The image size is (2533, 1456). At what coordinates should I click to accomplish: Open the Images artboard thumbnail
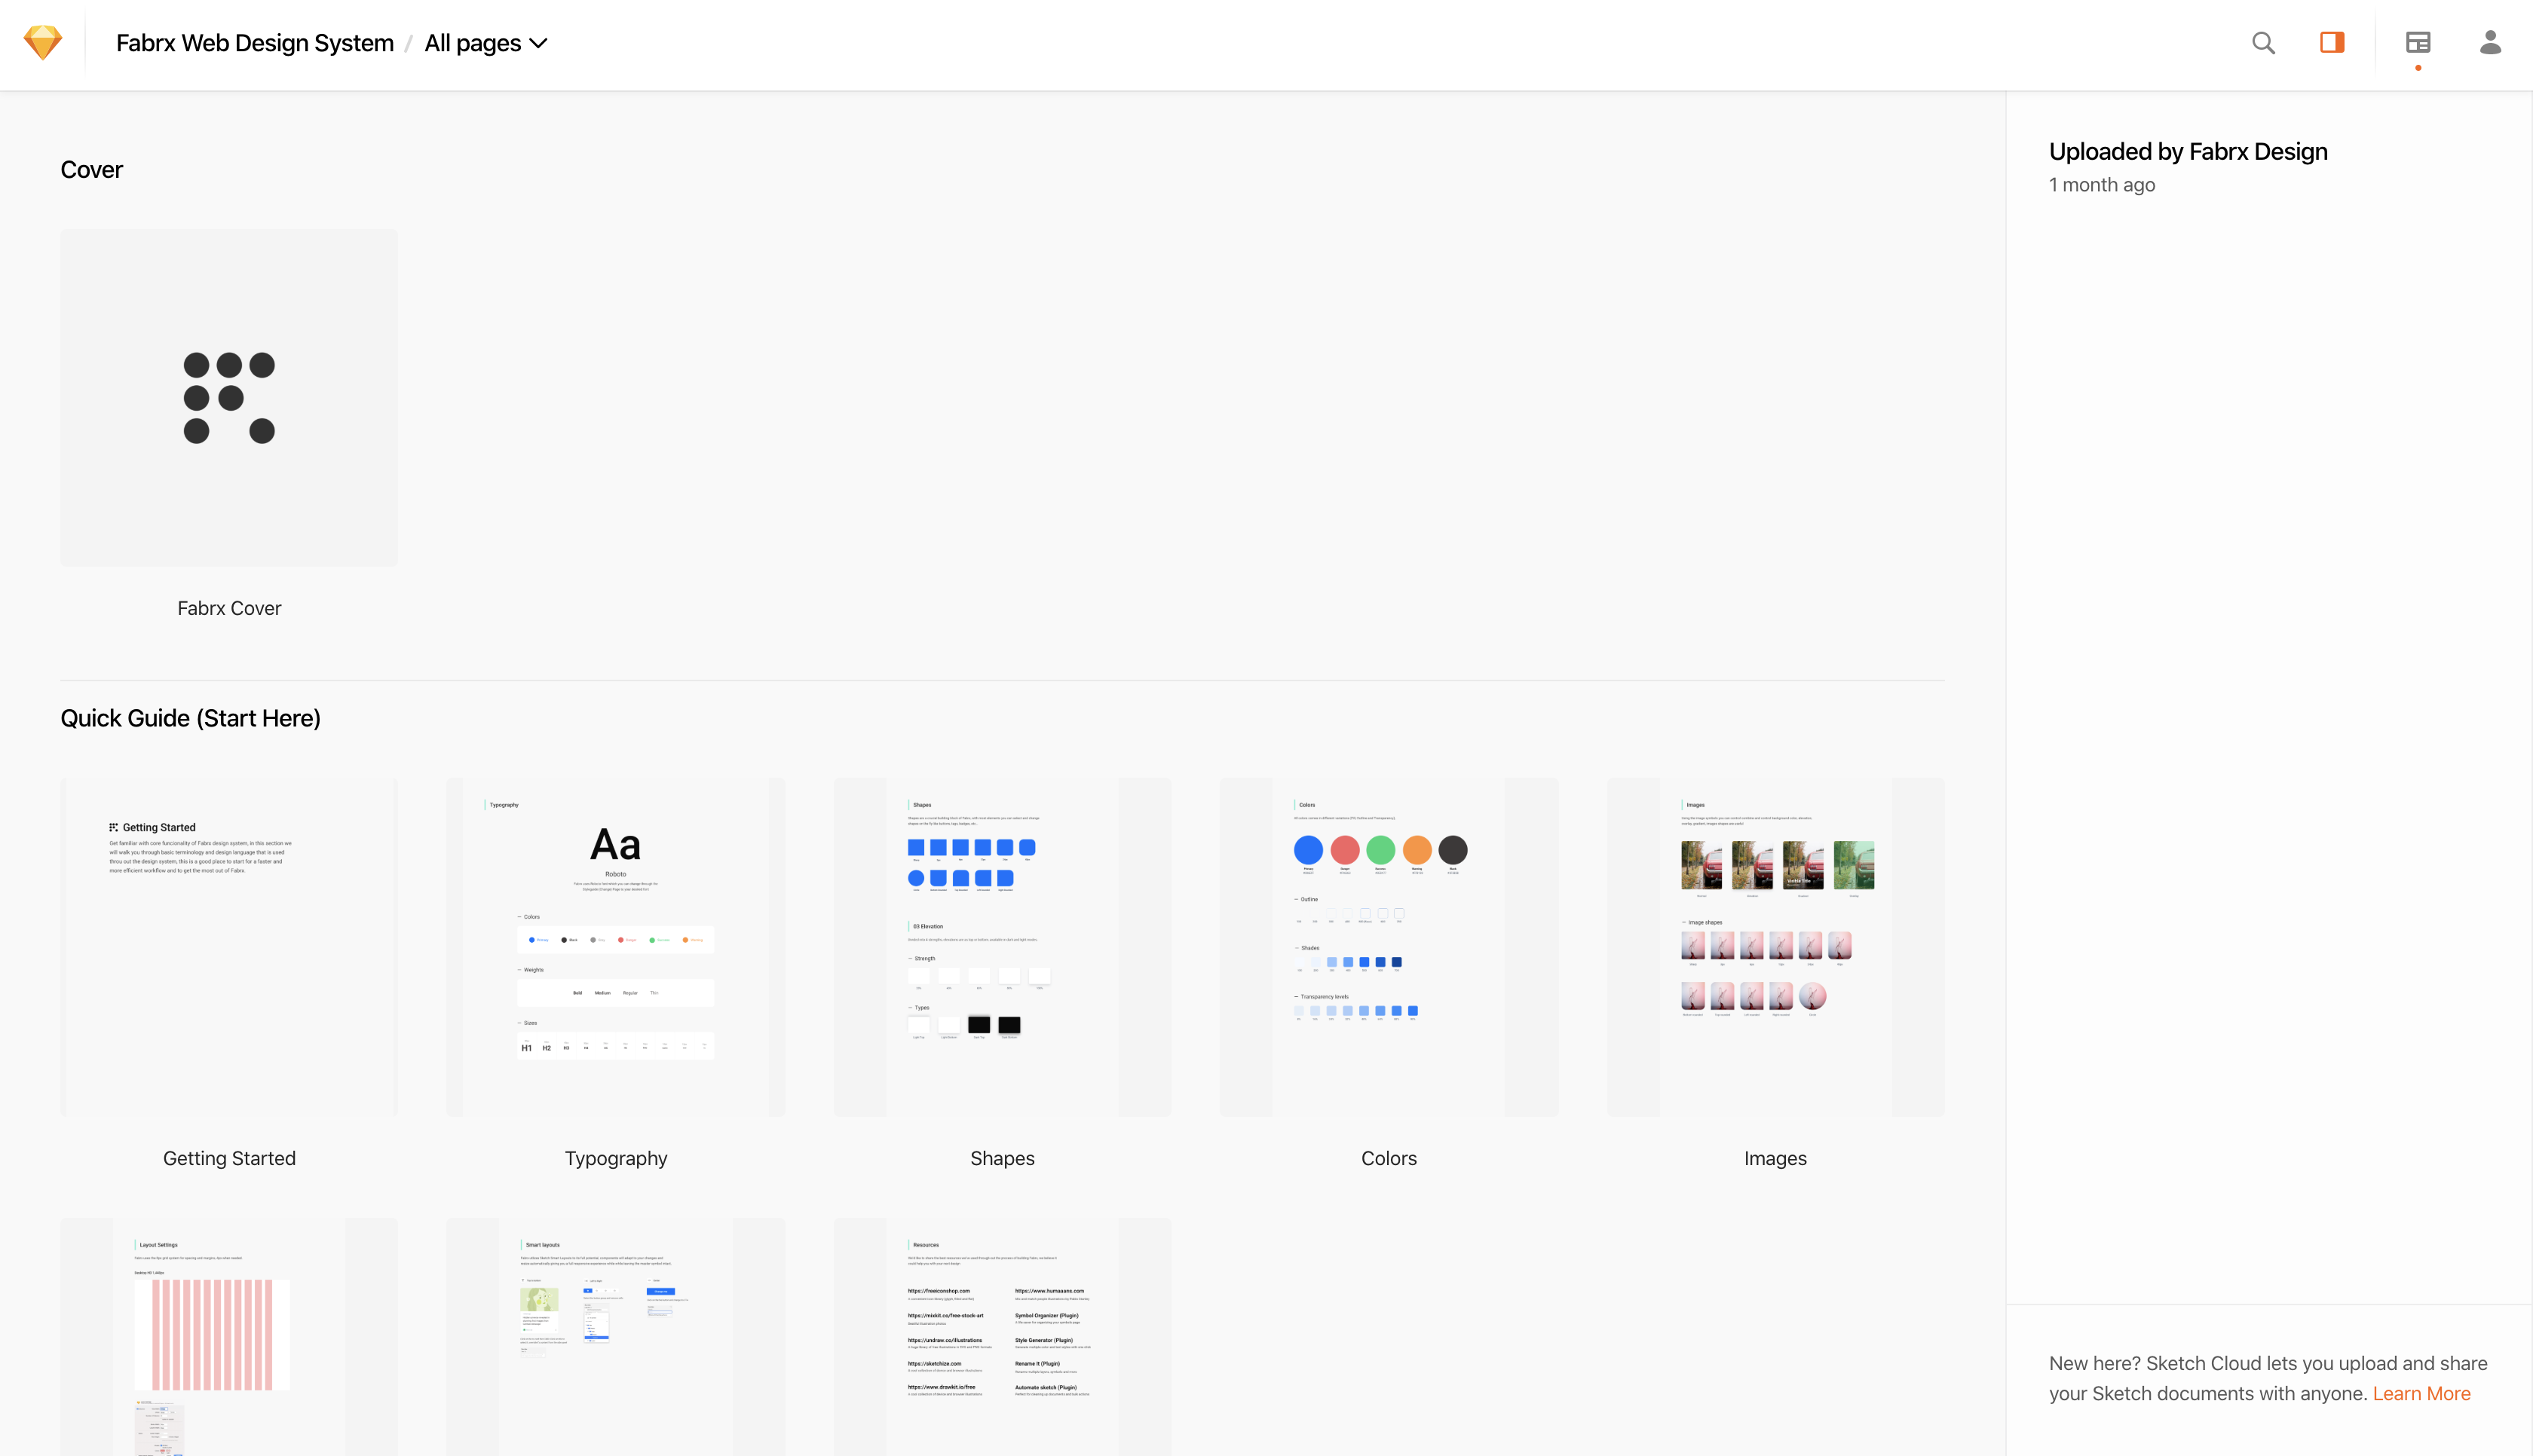(1775, 946)
